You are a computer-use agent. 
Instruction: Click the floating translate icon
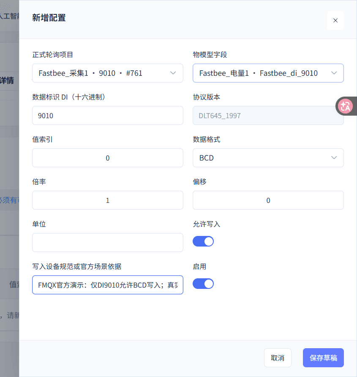[345, 106]
